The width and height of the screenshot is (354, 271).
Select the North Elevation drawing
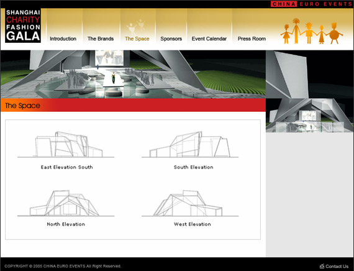click(x=66, y=203)
